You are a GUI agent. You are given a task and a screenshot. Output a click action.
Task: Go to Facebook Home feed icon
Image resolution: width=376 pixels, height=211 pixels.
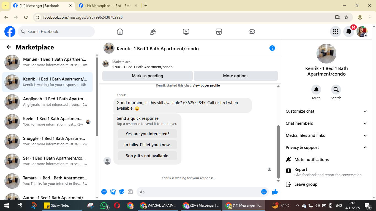click(120, 32)
